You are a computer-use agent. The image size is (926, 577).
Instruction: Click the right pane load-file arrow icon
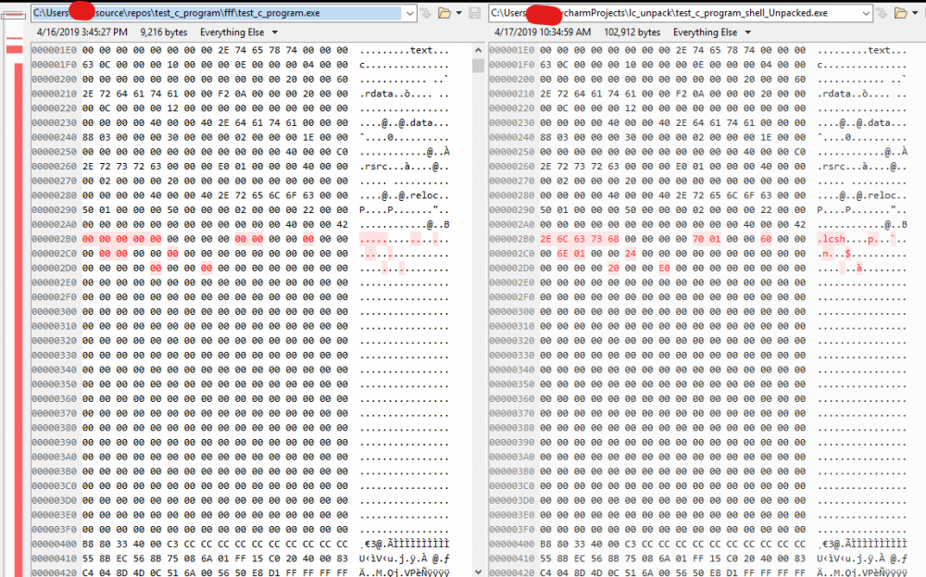[x=882, y=13]
